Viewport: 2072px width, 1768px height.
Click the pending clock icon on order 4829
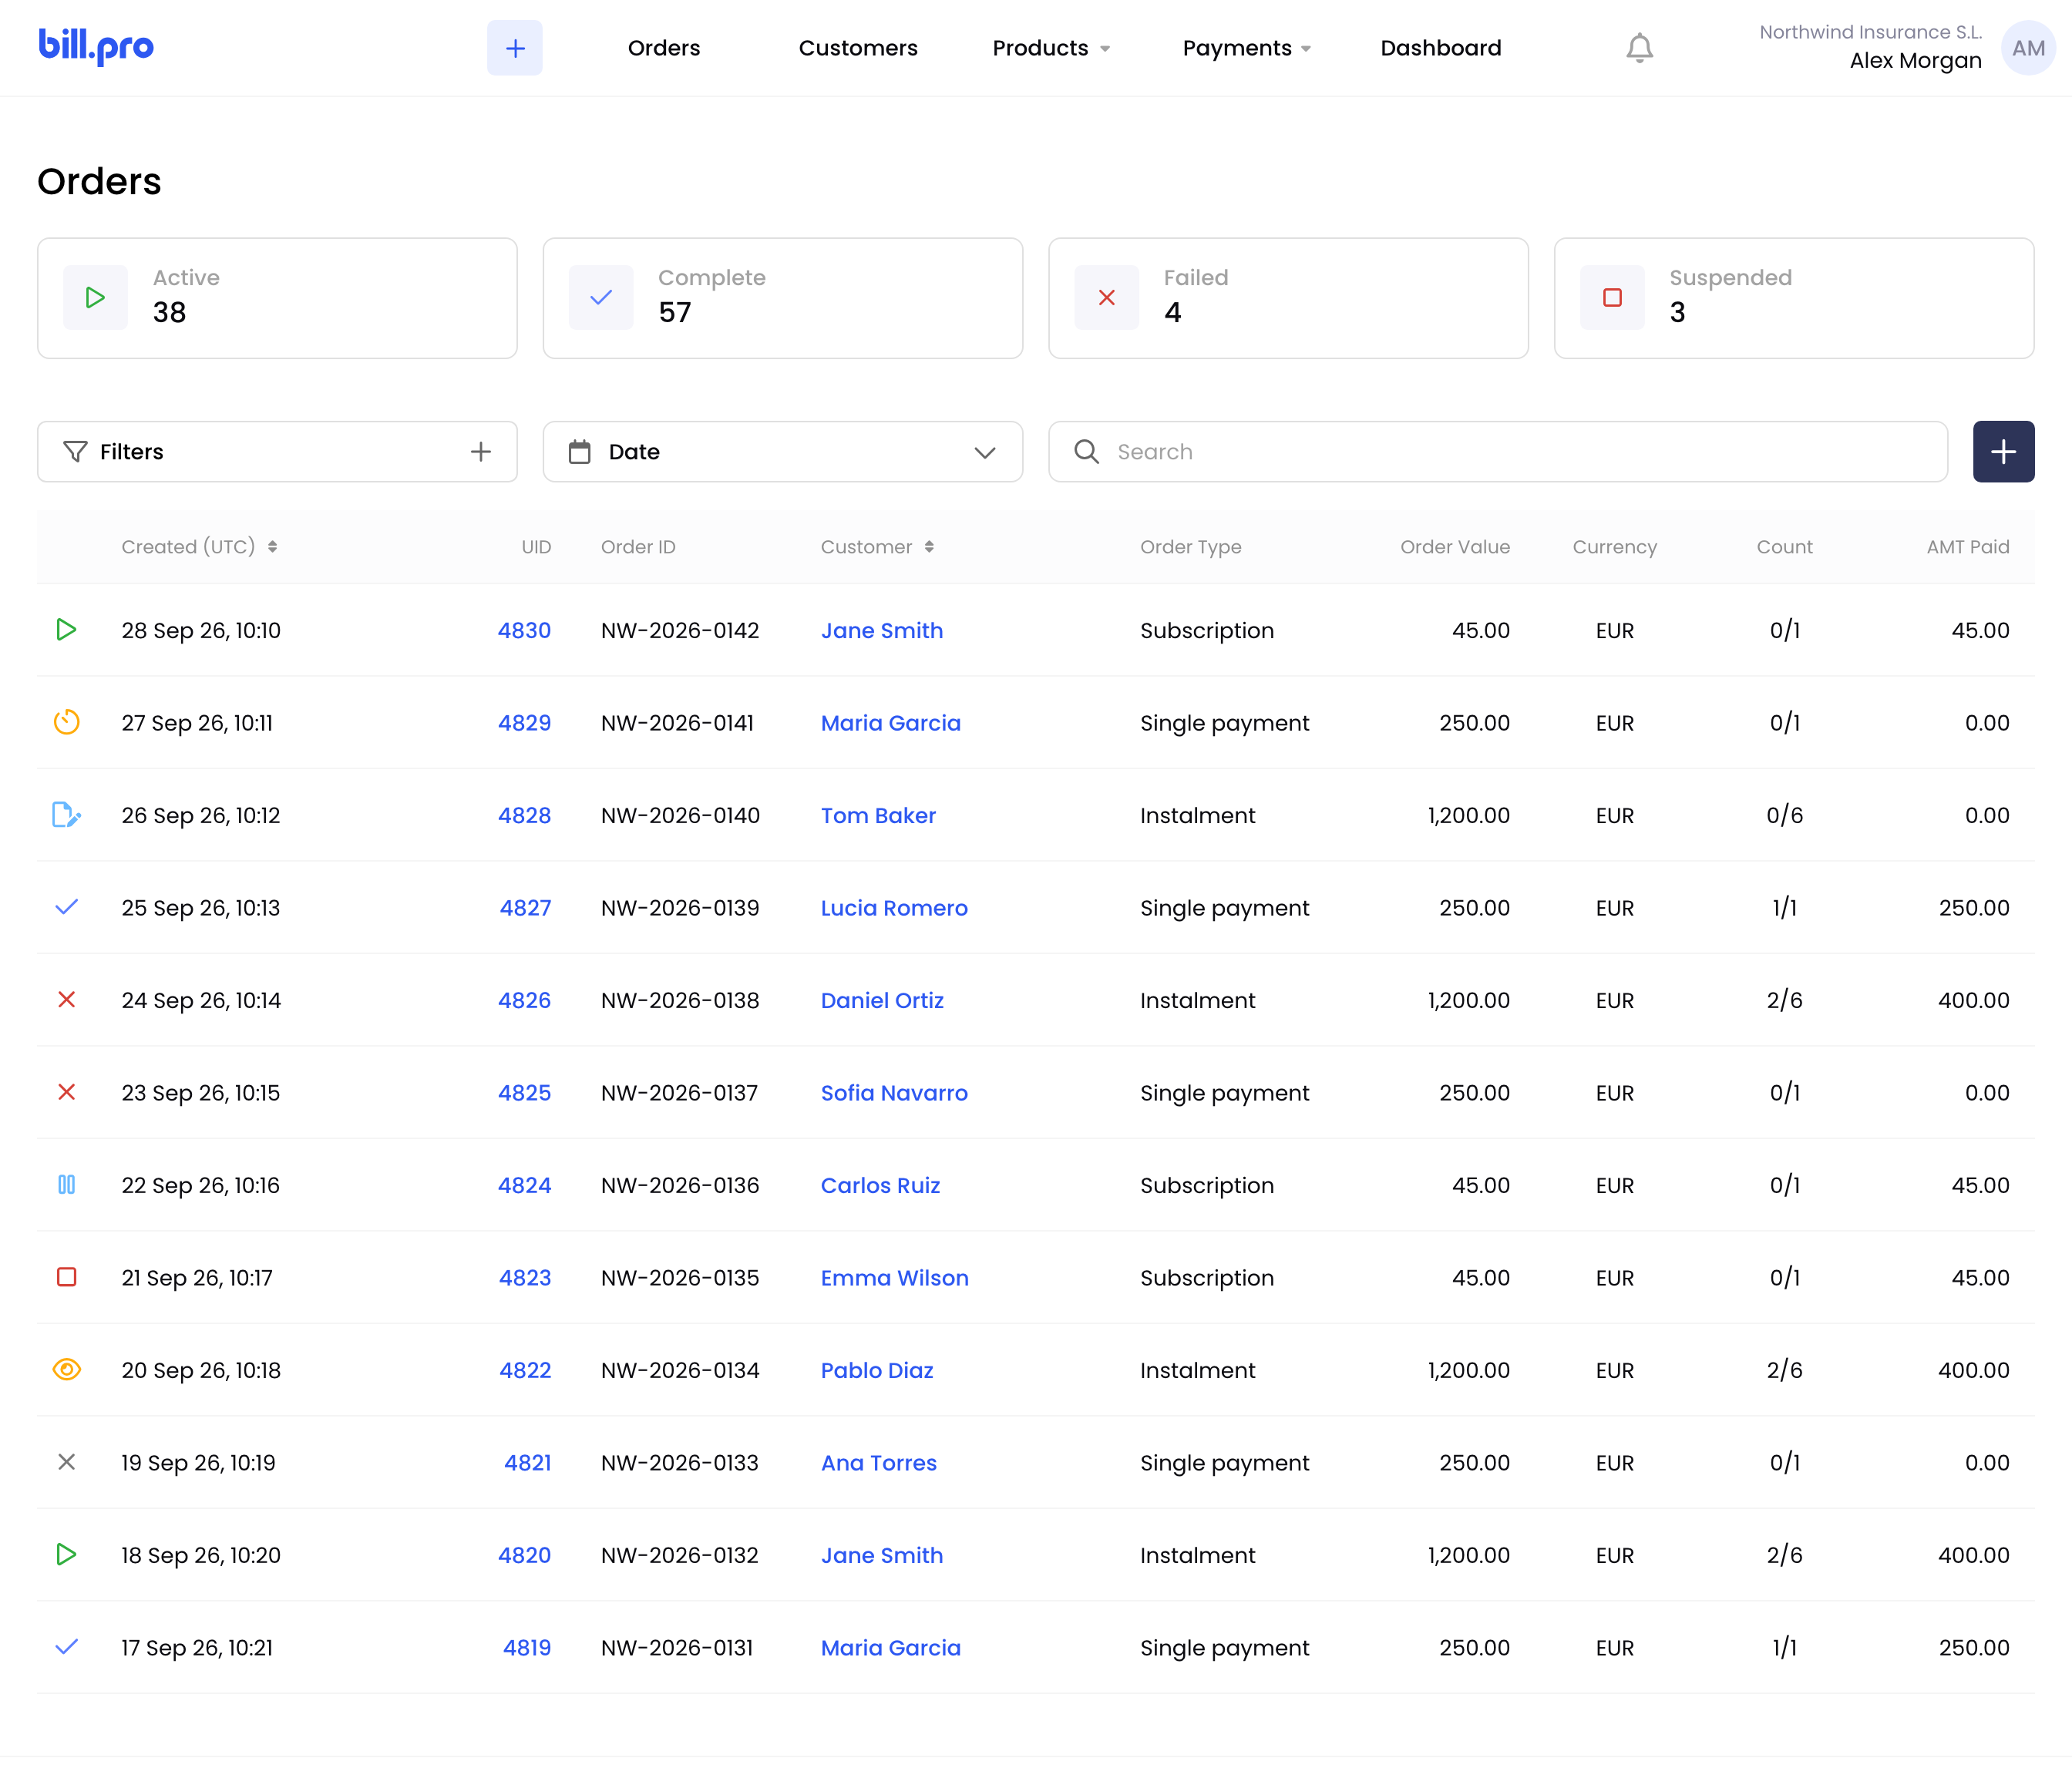click(x=66, y=722)
